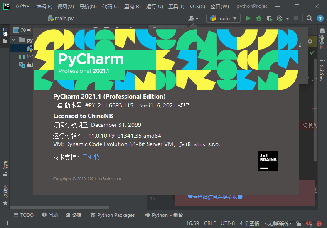Open the 导航(N) menu
The image size is (327, 228).
(x=88, y=7)
